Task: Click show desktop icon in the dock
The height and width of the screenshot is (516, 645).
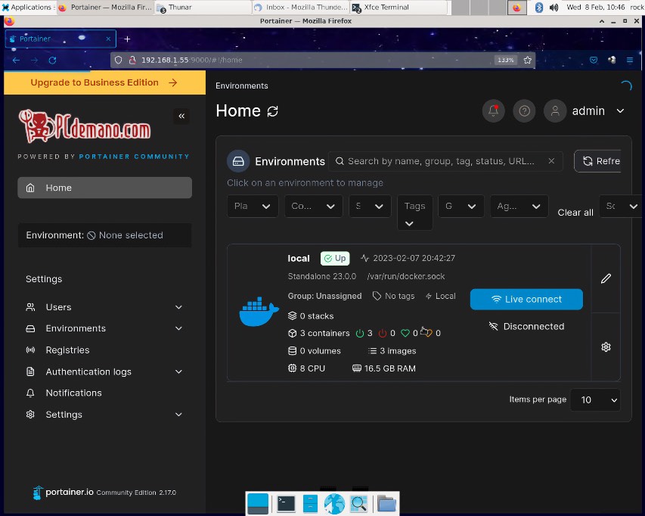Action: tap(258, 504)
